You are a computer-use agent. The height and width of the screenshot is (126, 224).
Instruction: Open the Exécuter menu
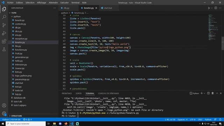(64, 2)
